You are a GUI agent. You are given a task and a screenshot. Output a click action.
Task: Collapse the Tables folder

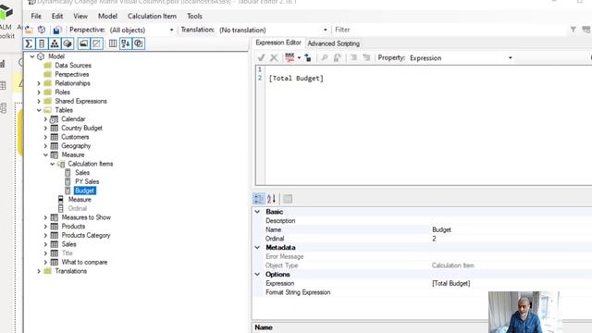tap(39, 110)
